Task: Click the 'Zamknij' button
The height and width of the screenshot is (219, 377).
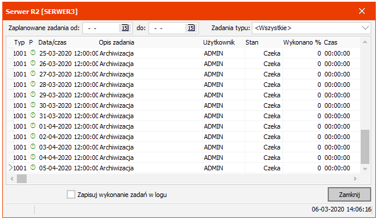Action: (349, 195)
